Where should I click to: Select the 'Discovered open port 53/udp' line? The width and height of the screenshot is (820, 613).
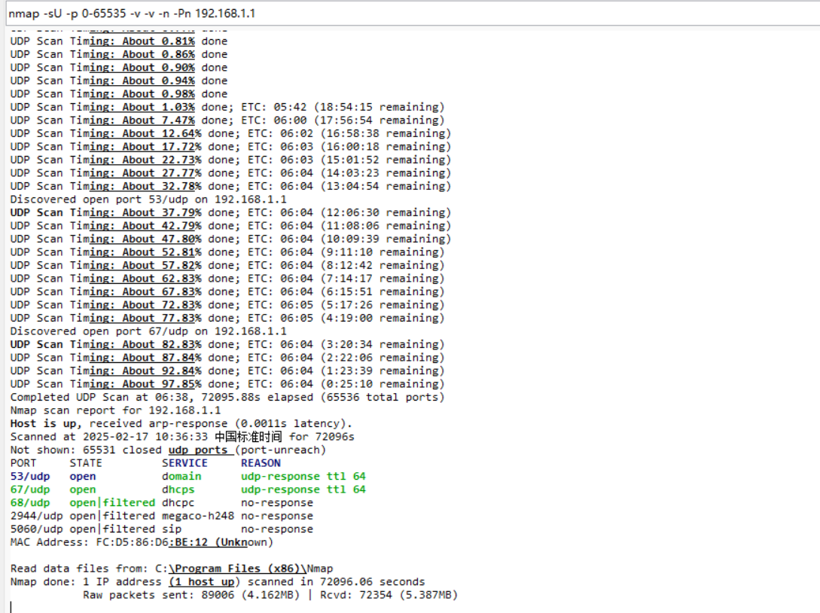pyautogui.click(x=148, y=200)
